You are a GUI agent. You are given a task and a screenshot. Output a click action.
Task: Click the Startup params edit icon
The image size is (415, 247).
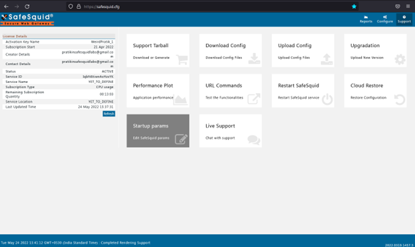click(182, 139)
